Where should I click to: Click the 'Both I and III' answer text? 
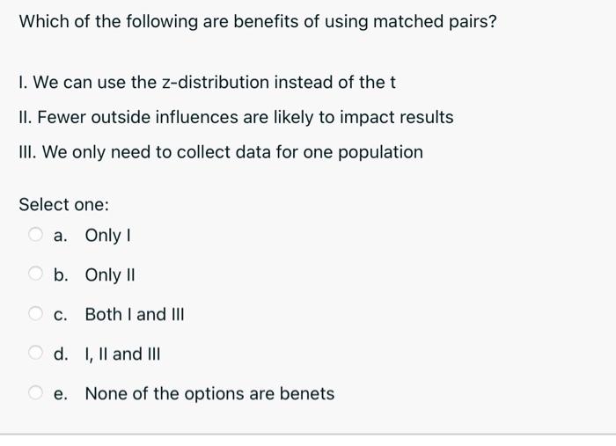[135, 314]
